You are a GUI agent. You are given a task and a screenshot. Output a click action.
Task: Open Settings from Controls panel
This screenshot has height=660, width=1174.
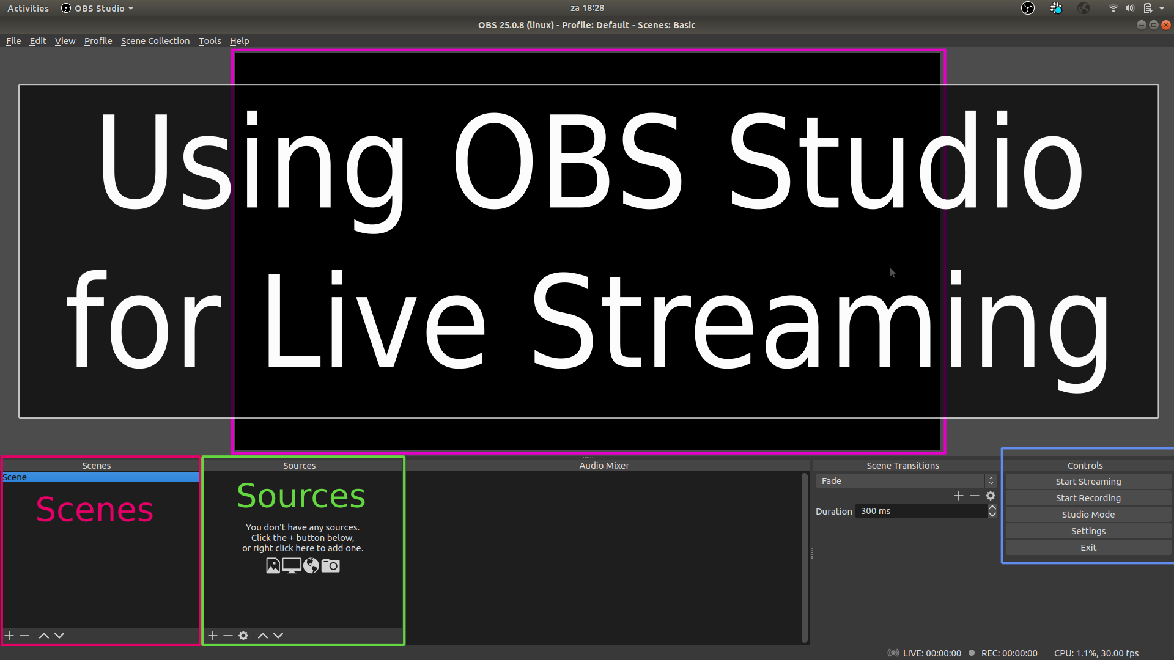(x=1088, y=531)
